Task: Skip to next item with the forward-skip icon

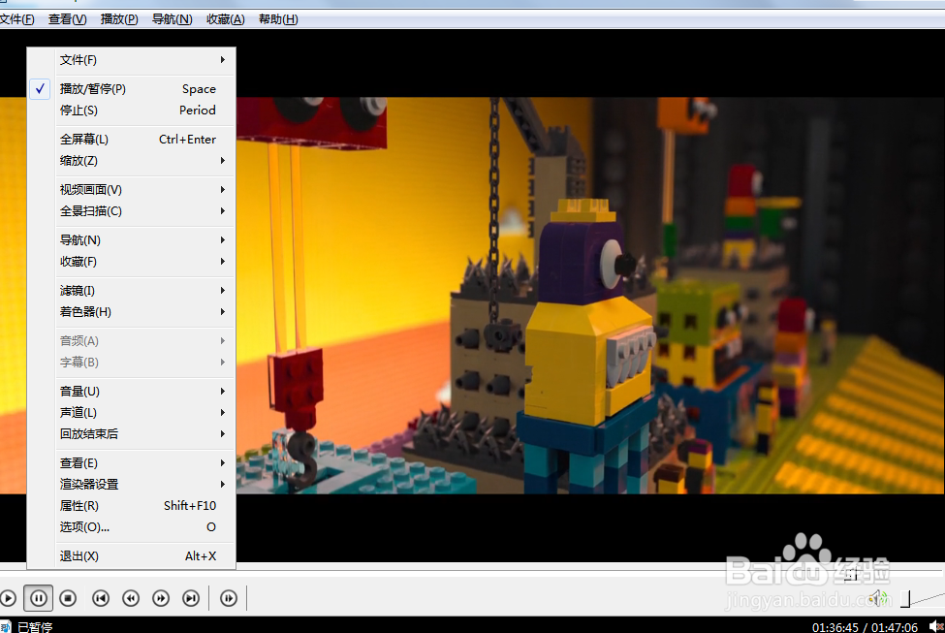Action: (191, 598)
